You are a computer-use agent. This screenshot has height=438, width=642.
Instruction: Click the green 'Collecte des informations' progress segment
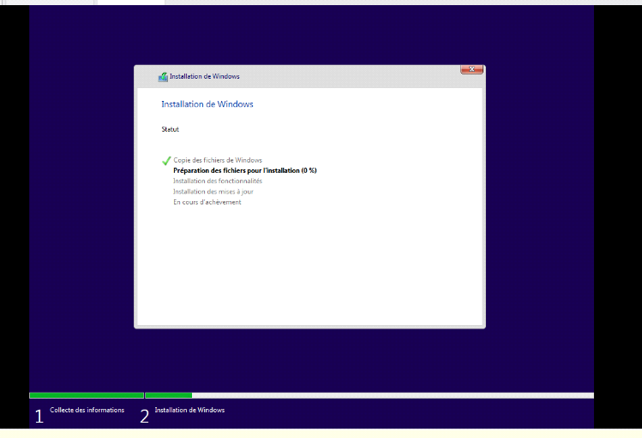tap(86, 395)
